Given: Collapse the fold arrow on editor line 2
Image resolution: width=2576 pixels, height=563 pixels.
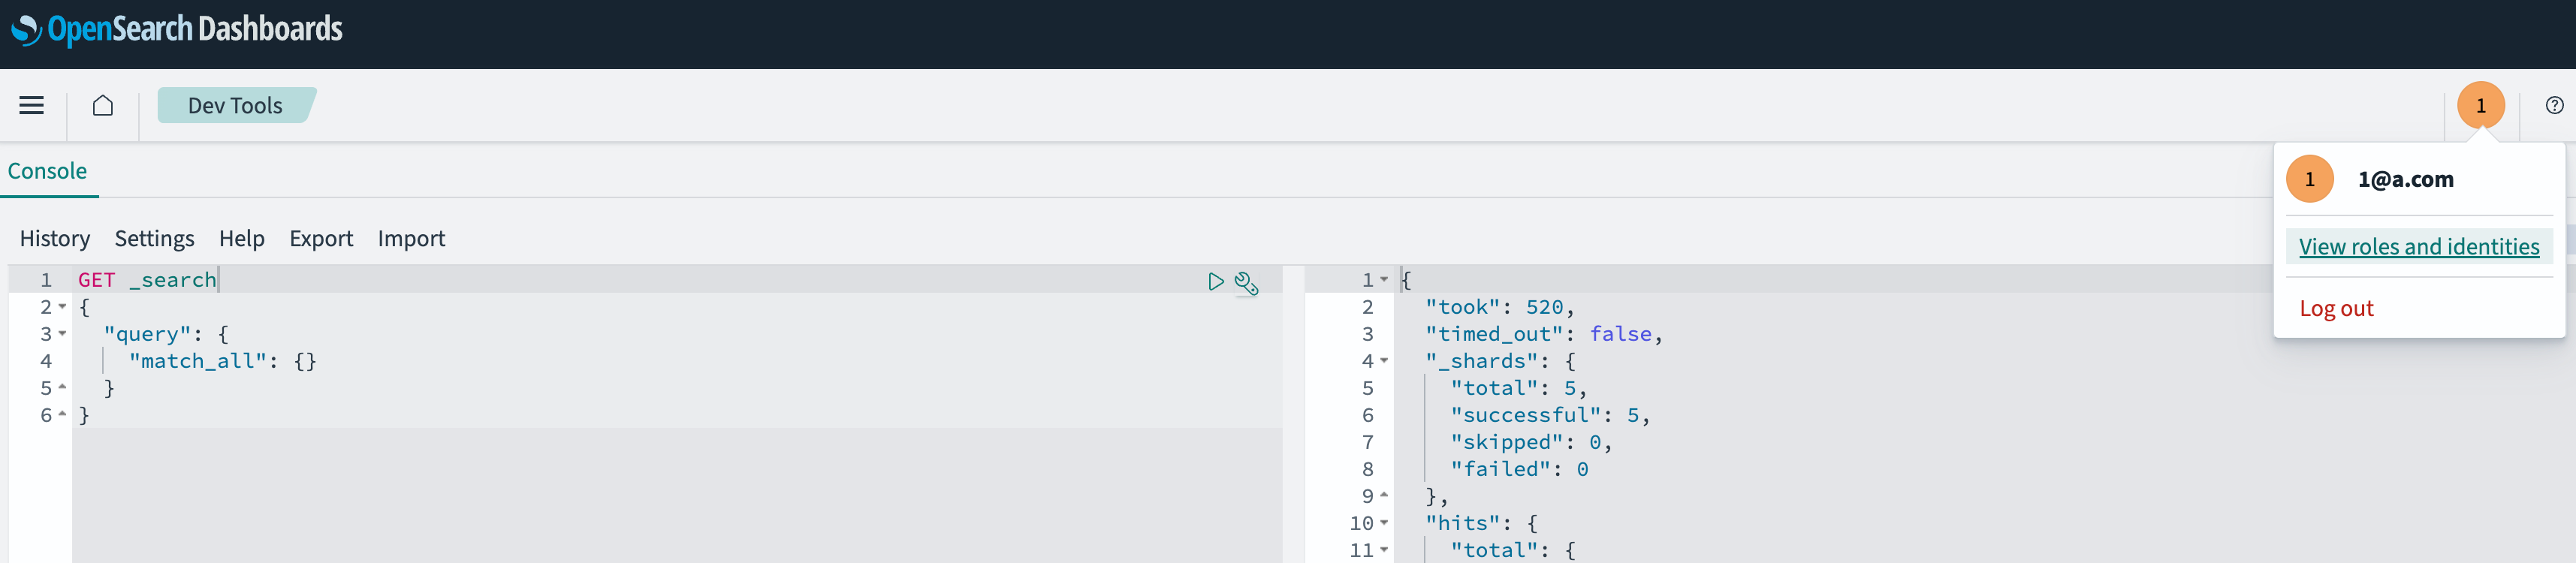Looking at the screenshot, I should coord(62,307).
